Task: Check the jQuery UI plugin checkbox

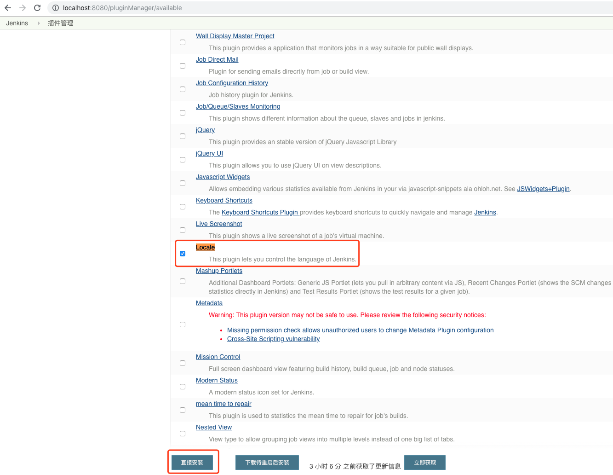Action: pyautogui.click(x=183, y=160)
